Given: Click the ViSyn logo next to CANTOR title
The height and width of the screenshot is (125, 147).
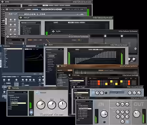Looking at the screenshot, I should 7,9.
